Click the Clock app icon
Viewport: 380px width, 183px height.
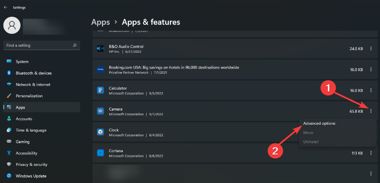pos(100,132)
